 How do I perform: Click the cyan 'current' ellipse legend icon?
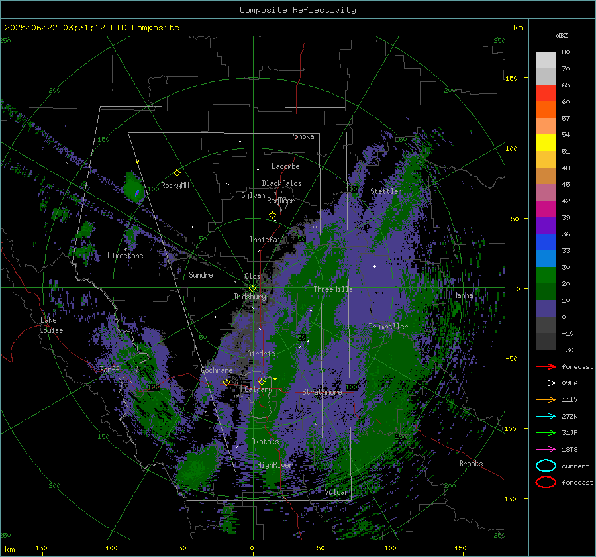coord(546,466)
